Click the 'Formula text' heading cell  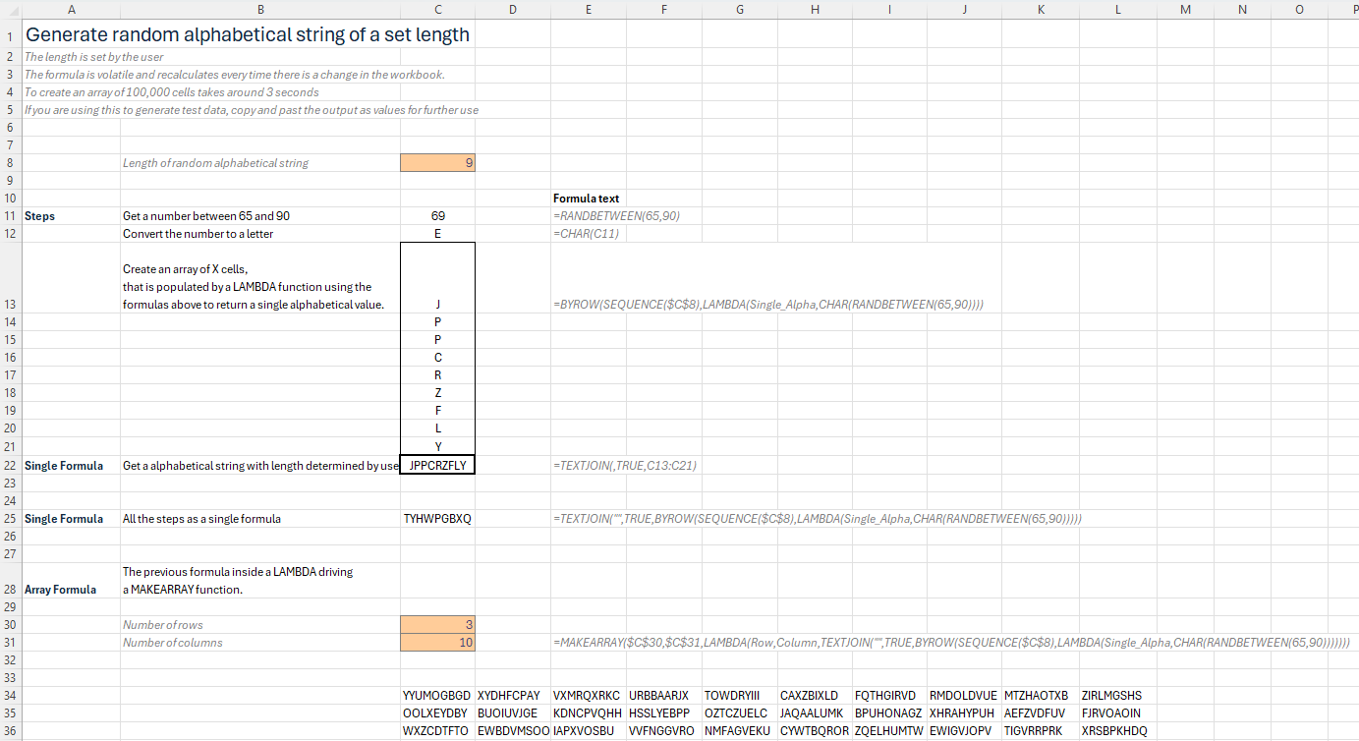point(587,199)
